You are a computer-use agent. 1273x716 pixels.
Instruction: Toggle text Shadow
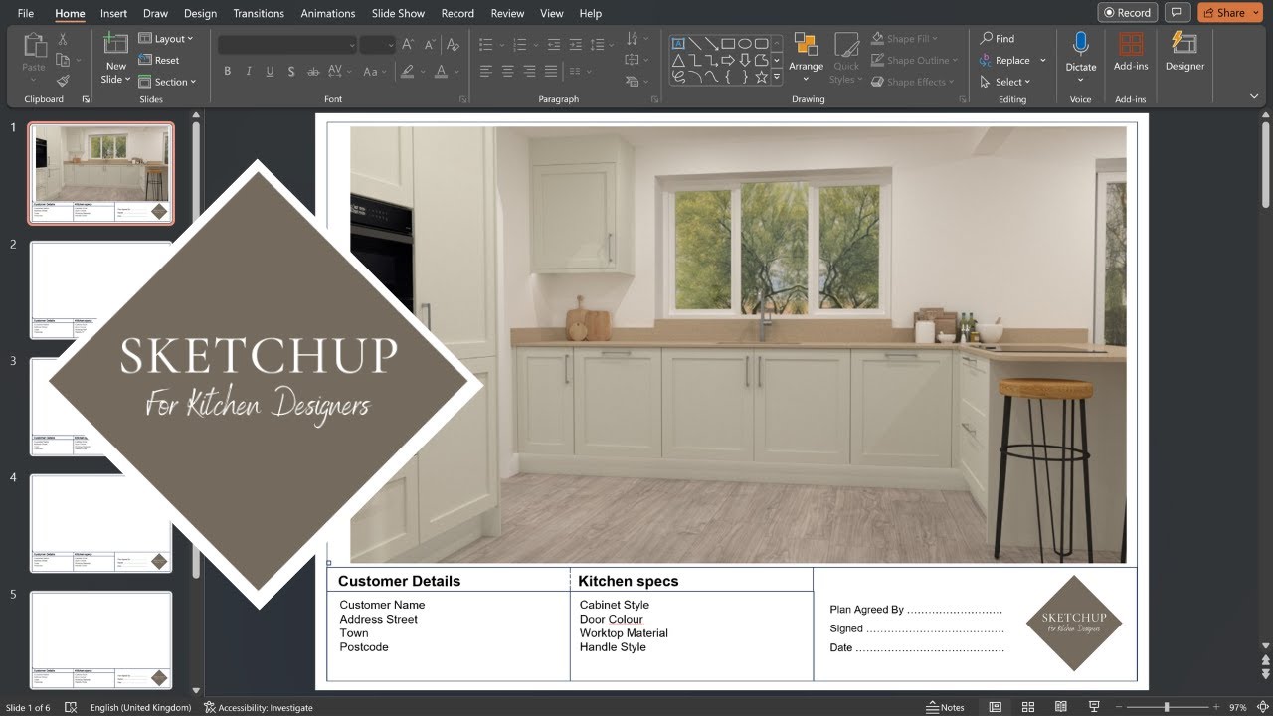click(290, 72)
